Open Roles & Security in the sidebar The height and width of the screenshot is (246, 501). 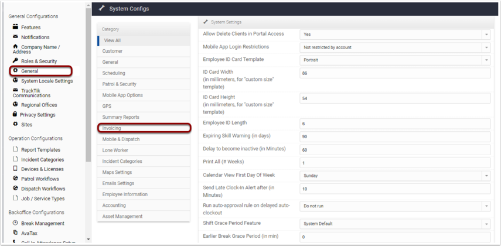click(x=39, y=61)
